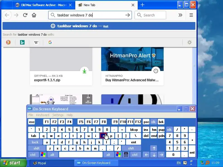Open Buy HitmanPro card
The height and width of the screenshot is (167, 223).
(x=132, y=66)
